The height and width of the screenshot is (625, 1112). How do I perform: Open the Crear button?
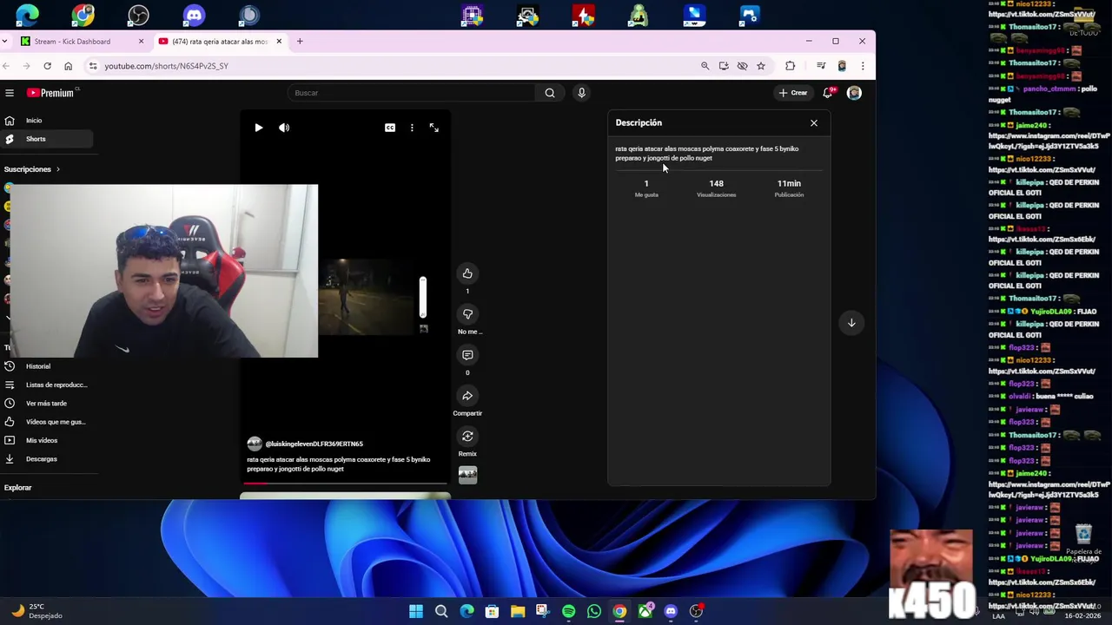(793, 93)
